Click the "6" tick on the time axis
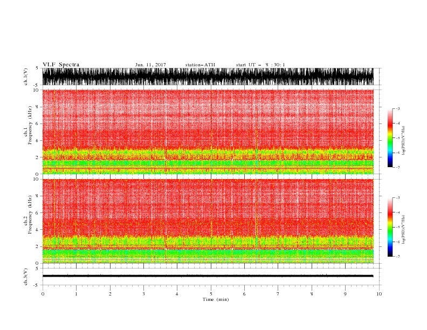This screenshot has height=330, width=427. point(244,294)
